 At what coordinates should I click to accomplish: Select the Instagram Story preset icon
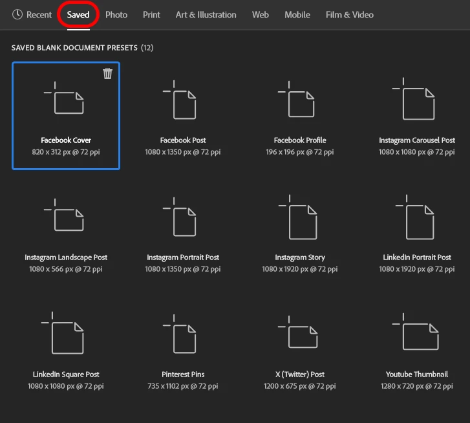[297, 217]
